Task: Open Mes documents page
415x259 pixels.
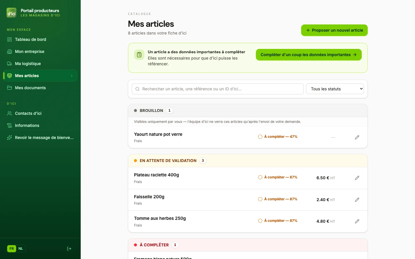Action: (x=40, y=88)
